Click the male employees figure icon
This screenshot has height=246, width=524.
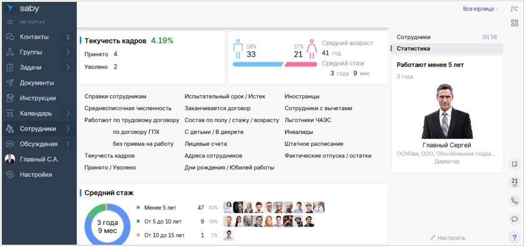tap(238, 49)
